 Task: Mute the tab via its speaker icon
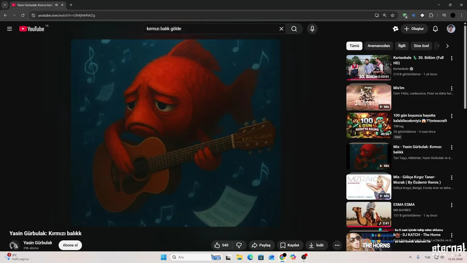tap(57, 5)
